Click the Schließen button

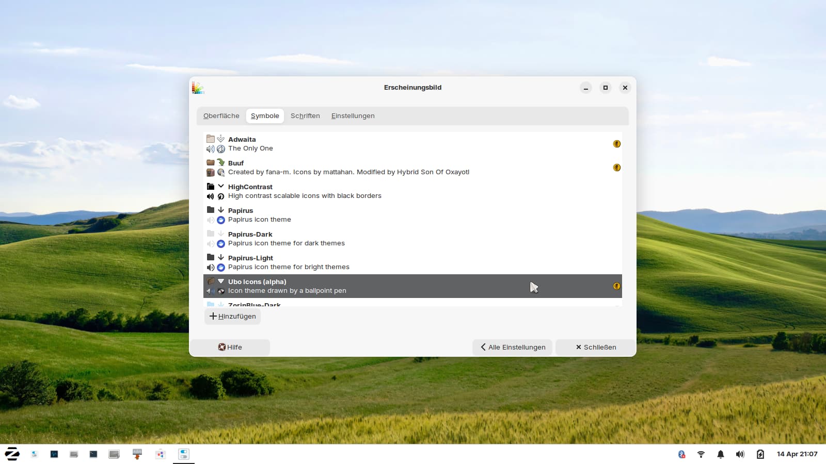click(x=595, y=347)
